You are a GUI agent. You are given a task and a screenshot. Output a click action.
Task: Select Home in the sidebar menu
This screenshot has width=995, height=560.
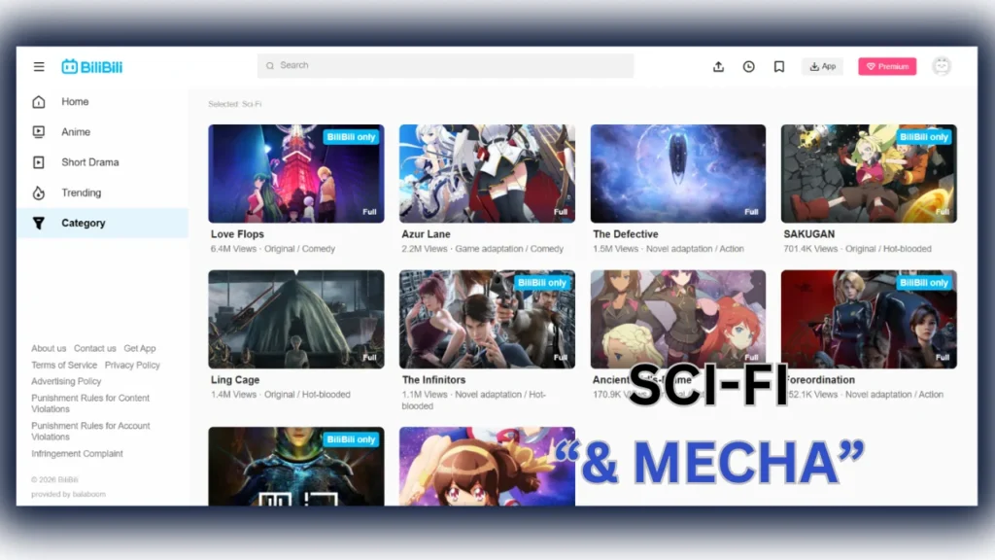tap(75, 101)
